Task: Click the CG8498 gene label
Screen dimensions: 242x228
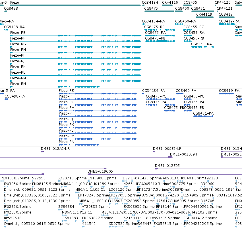Action: [11, 9]
